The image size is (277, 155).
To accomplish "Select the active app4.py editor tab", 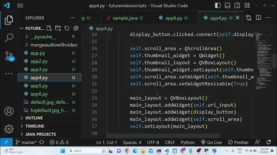I will (x=218, y=18).
